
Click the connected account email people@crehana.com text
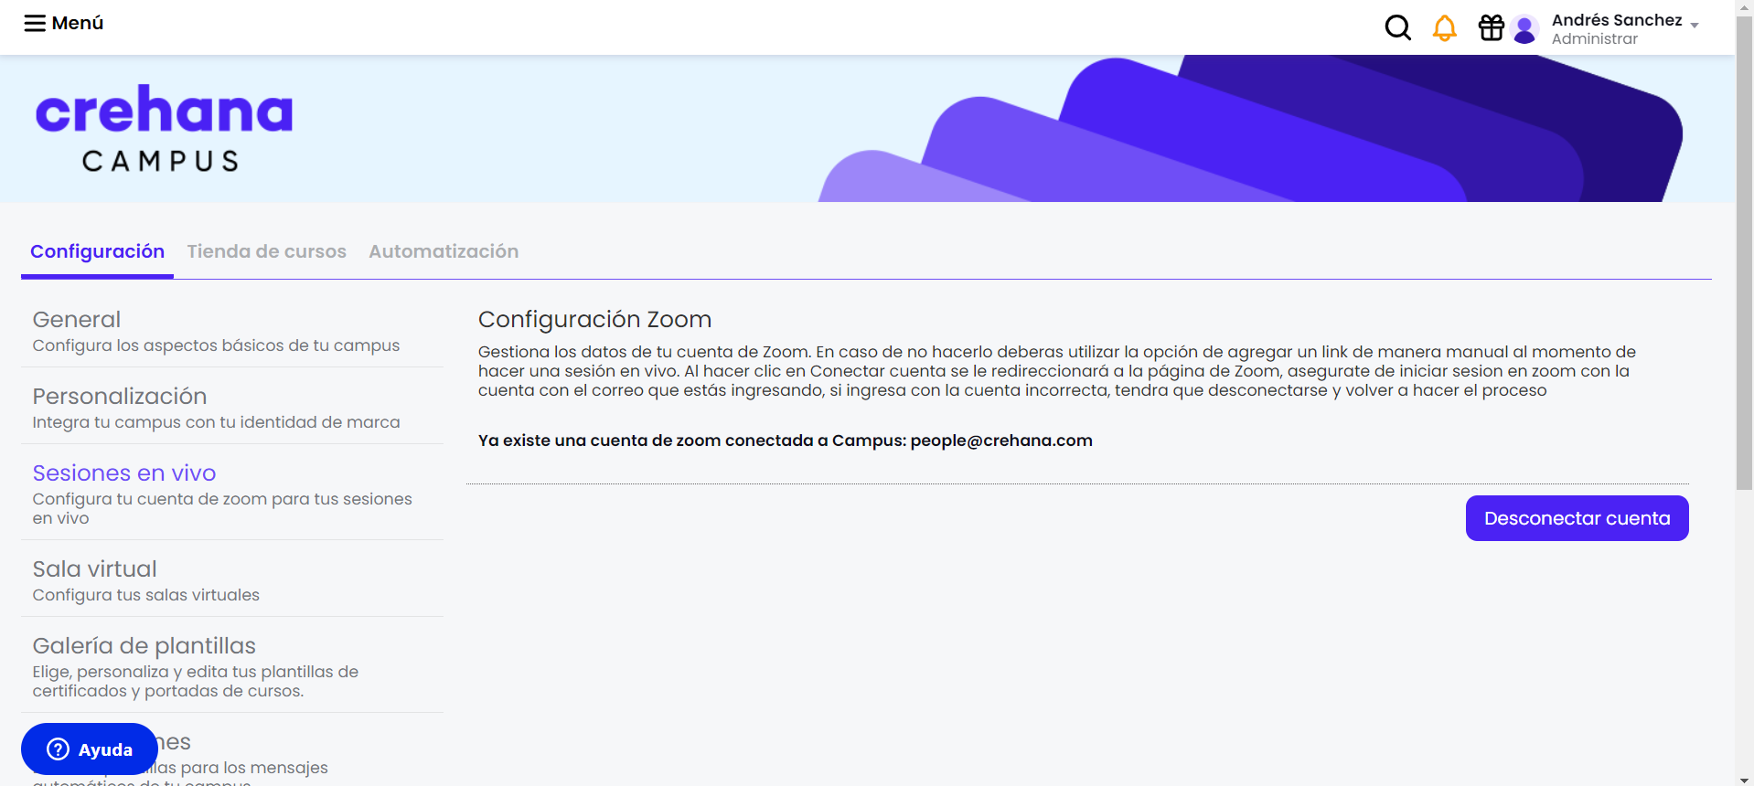click(x=1001, y=441)
